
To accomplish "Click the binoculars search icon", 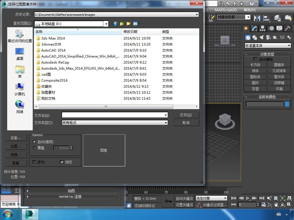I will click(x=221, y=3).
